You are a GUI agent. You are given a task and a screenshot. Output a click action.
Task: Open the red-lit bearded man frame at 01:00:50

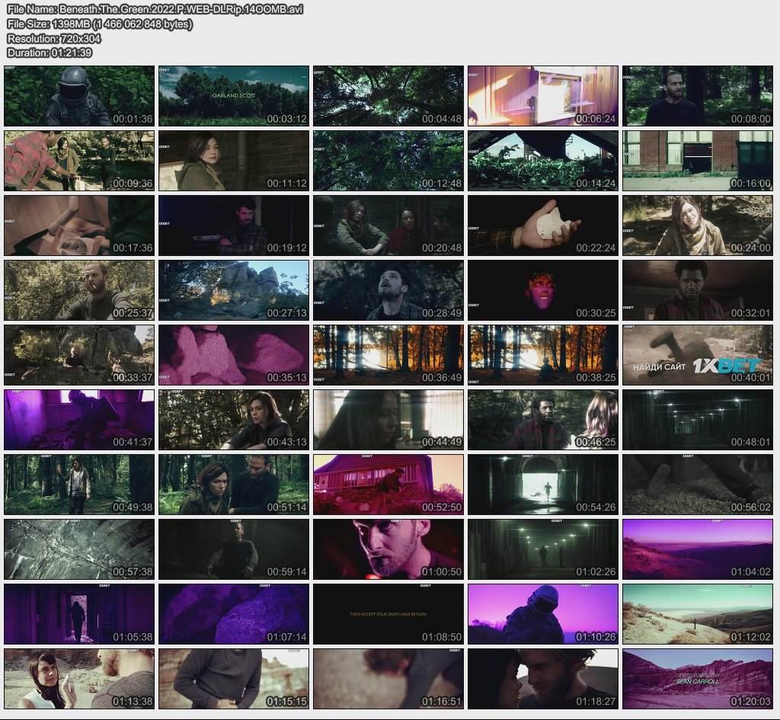[x=388, y=549]
